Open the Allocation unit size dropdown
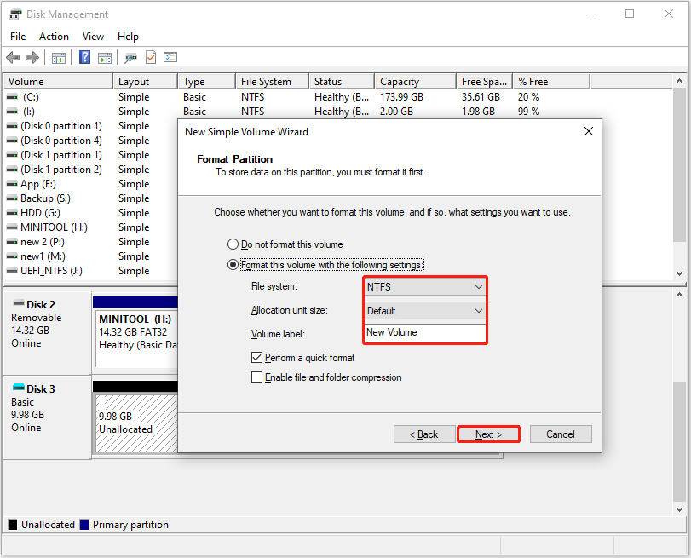The height and width of the screenshot is (558, 691). tap(479, 310)
